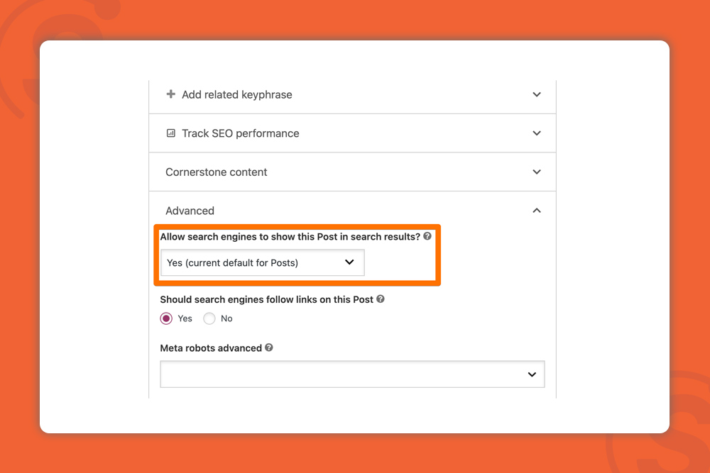The height and width of the screenshot is (473, 710).
Task: Click the Advanced section heading
Action: click(190, 211)
